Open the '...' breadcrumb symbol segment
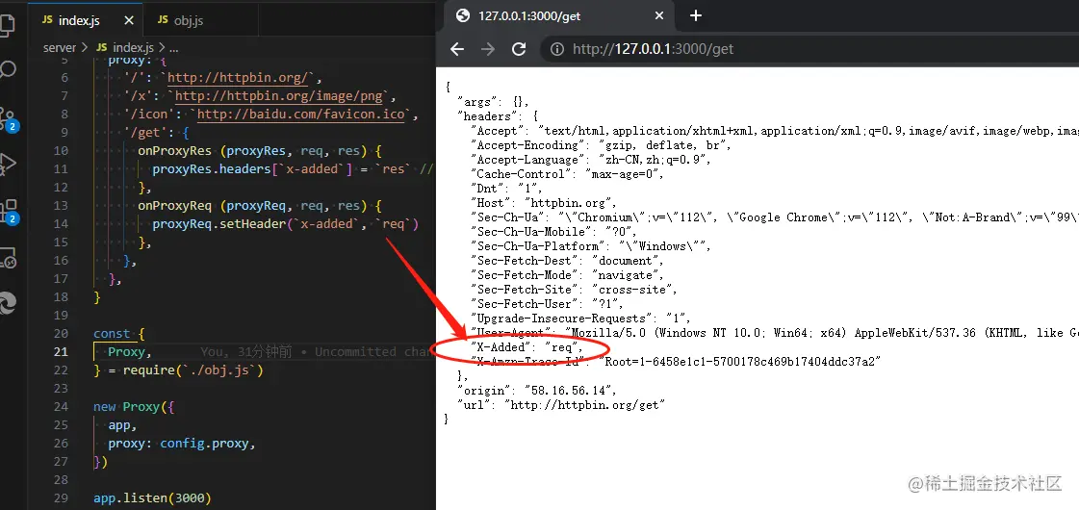 [173, 47]
